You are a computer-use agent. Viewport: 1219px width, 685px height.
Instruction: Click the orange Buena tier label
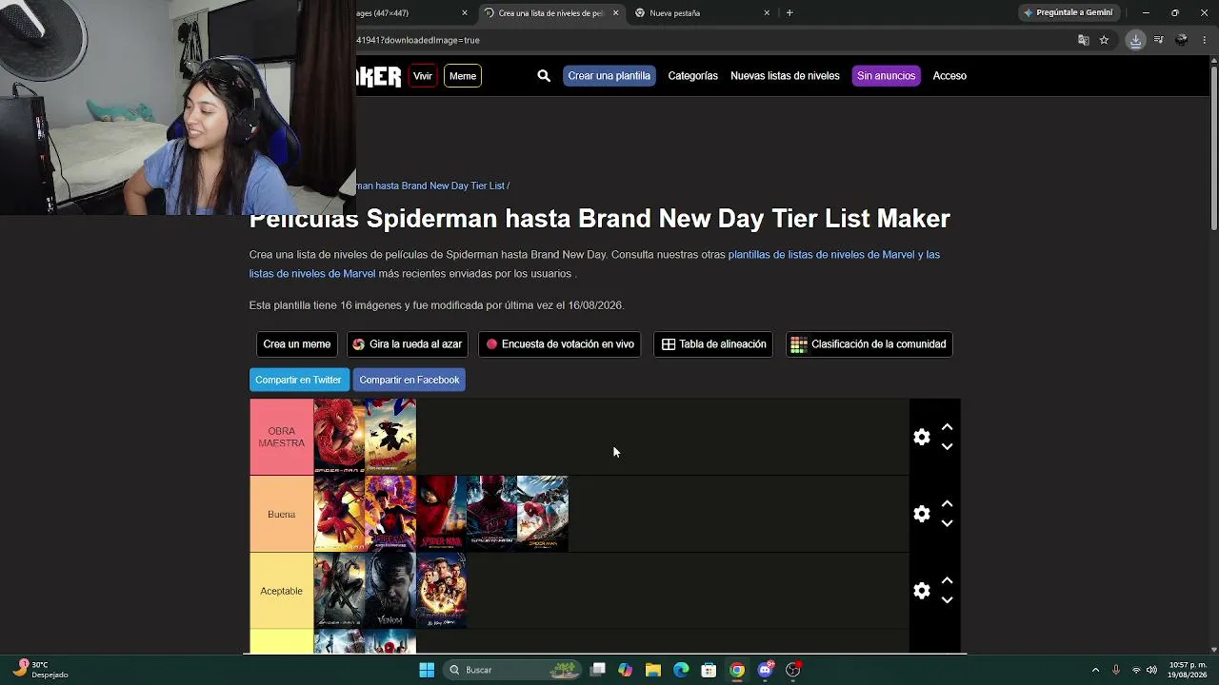pyautogui.click(x=281, y=514)
